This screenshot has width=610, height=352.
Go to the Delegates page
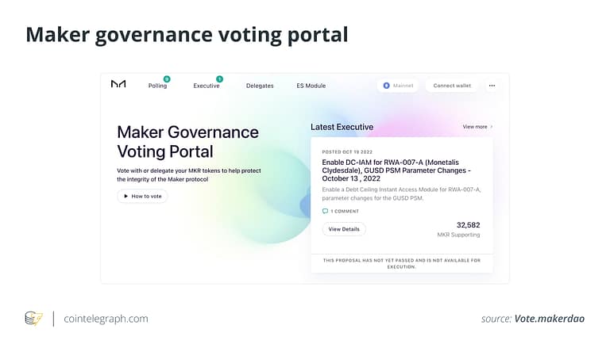point(260,86)
